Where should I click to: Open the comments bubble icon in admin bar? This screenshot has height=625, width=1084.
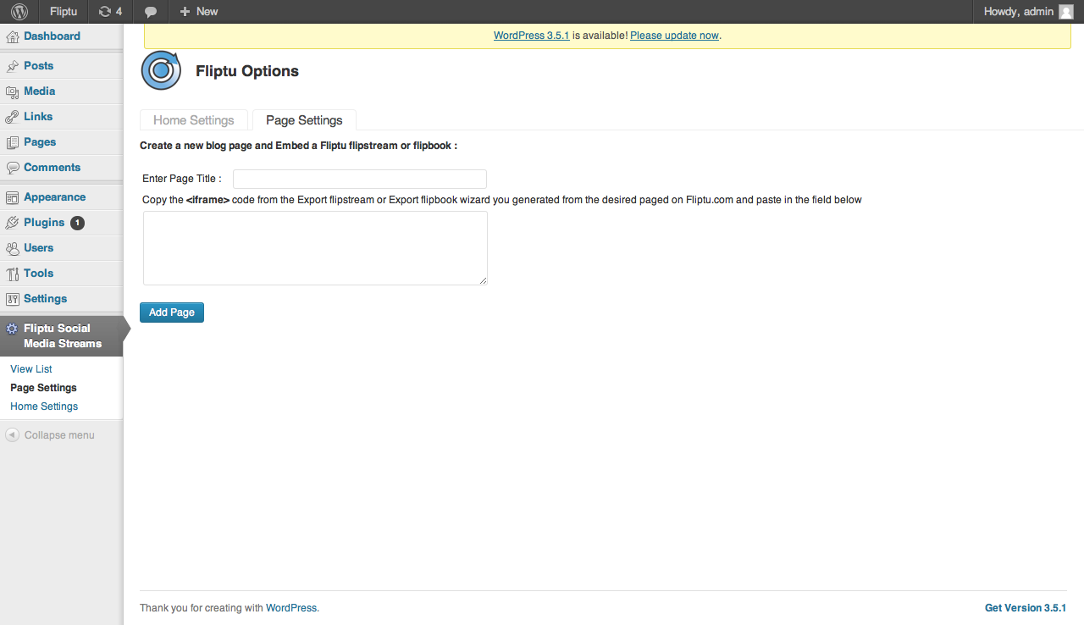click(x=151, y=12)
